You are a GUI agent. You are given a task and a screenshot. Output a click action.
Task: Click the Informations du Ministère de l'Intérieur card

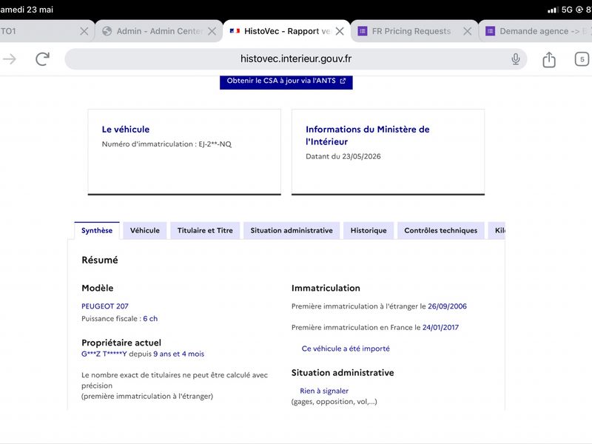click(388, 152)
